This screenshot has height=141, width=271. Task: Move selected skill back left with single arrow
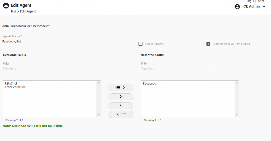point(121,105)
